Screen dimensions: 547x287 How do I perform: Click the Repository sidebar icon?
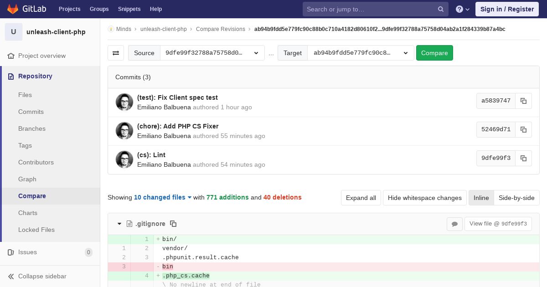[x=11, y=76]
